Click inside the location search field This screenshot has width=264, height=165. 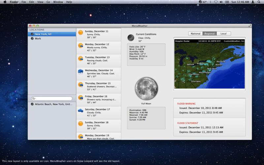point(52,98)
